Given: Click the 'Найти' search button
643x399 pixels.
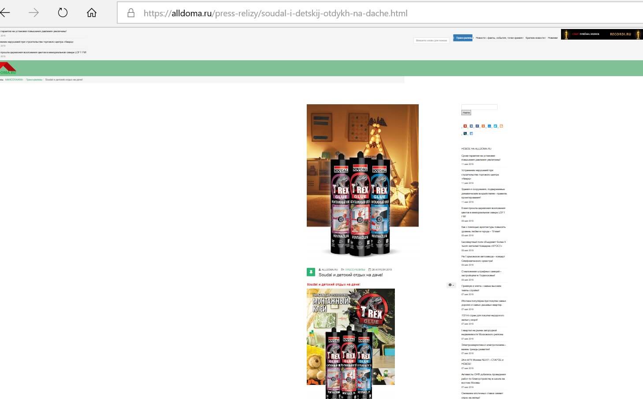Looking at the screenshot, I should (466, 113).
